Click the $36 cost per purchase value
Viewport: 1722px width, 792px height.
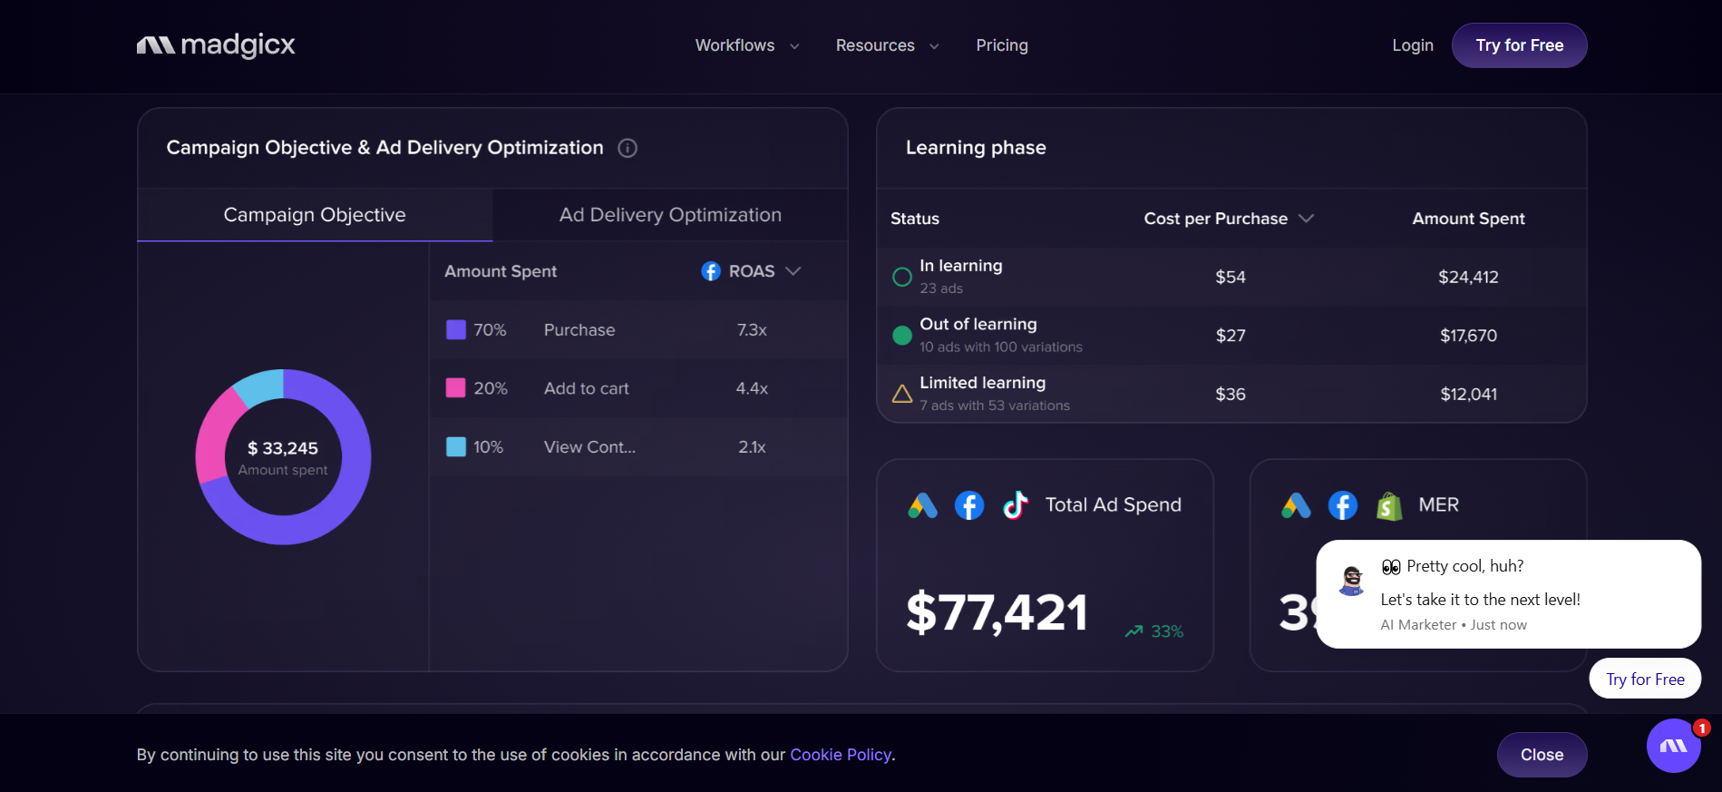(1231, 395)
